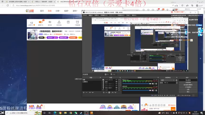Move scene up in OBS scenes panel
Screen dimensions: 205x115
[90, 93]
